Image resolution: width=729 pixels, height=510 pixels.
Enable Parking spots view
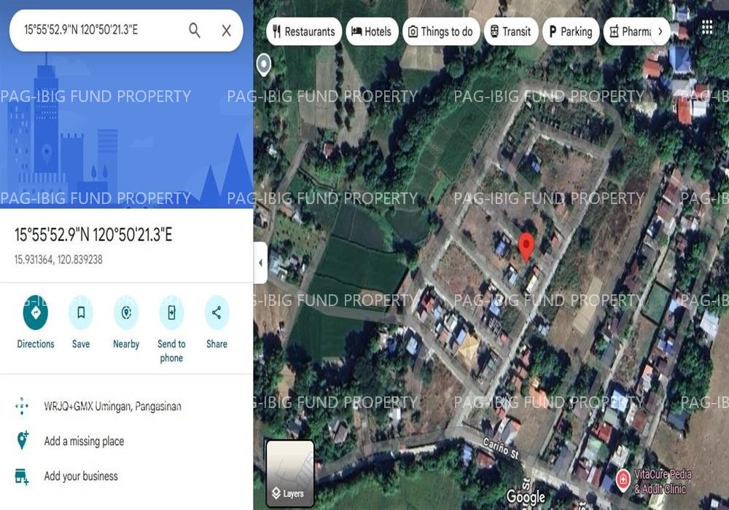coord(571,31)
